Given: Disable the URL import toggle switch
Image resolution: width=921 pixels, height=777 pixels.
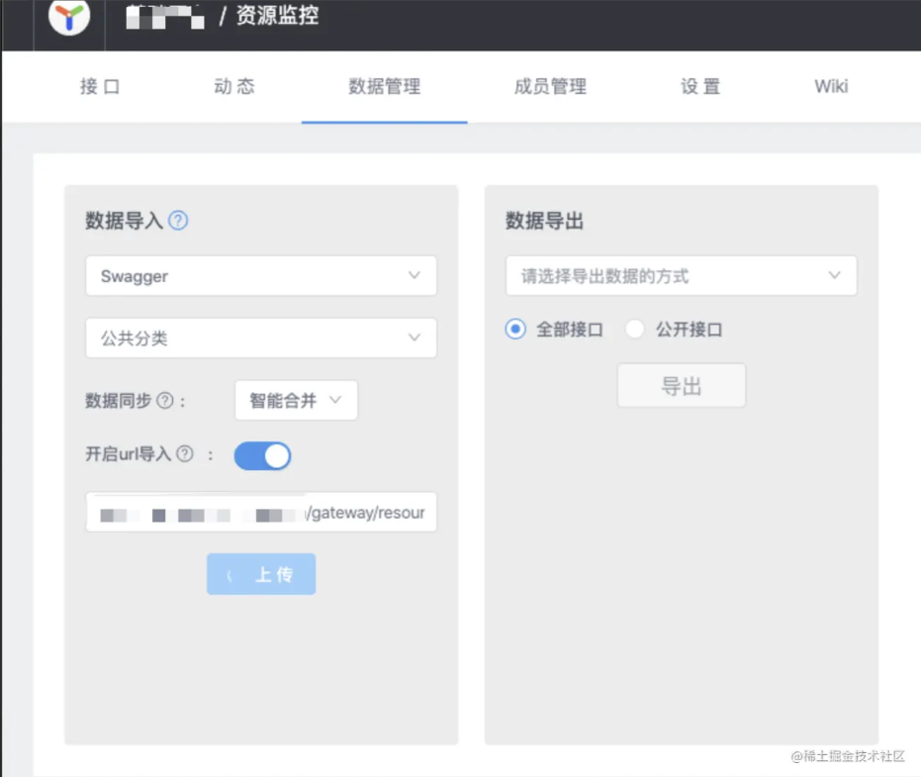Looking at the screenshot, I should 262,455.
